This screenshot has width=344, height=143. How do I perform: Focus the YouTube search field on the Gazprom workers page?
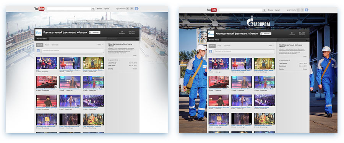[241, 10]
